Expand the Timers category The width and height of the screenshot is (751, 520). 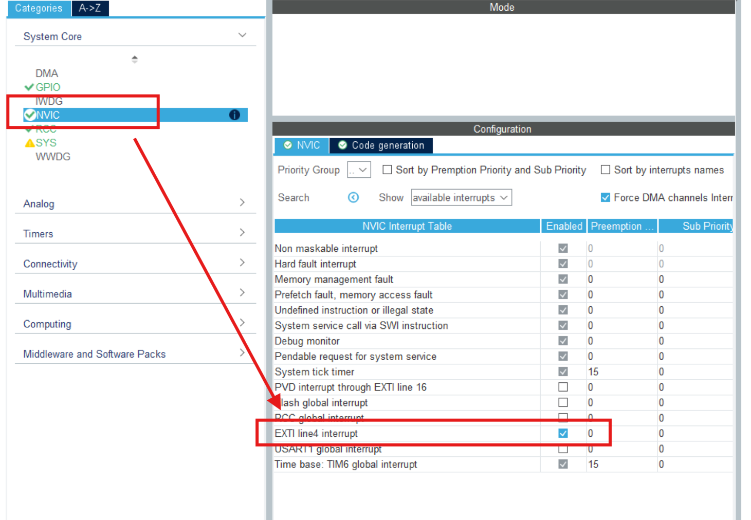242,232
